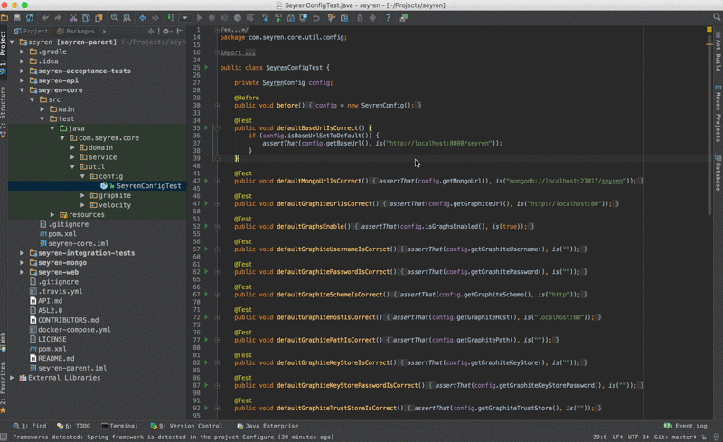Switch to the Packages view tab
Image resolution: width=723 pixels, height=442 pixels.
[x=76, y=32]
